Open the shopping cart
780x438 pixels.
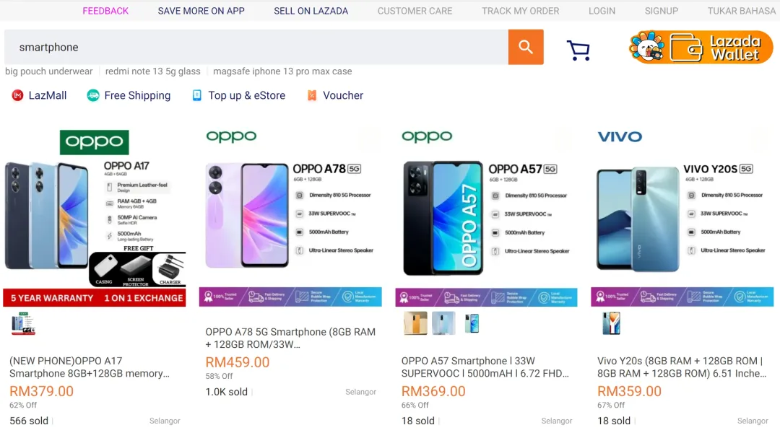click(578, 50)
